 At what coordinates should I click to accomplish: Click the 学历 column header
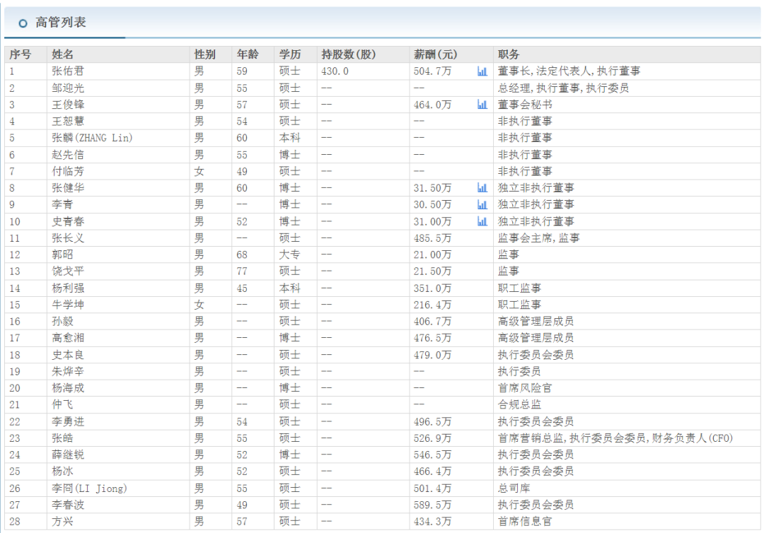[290, 54]
